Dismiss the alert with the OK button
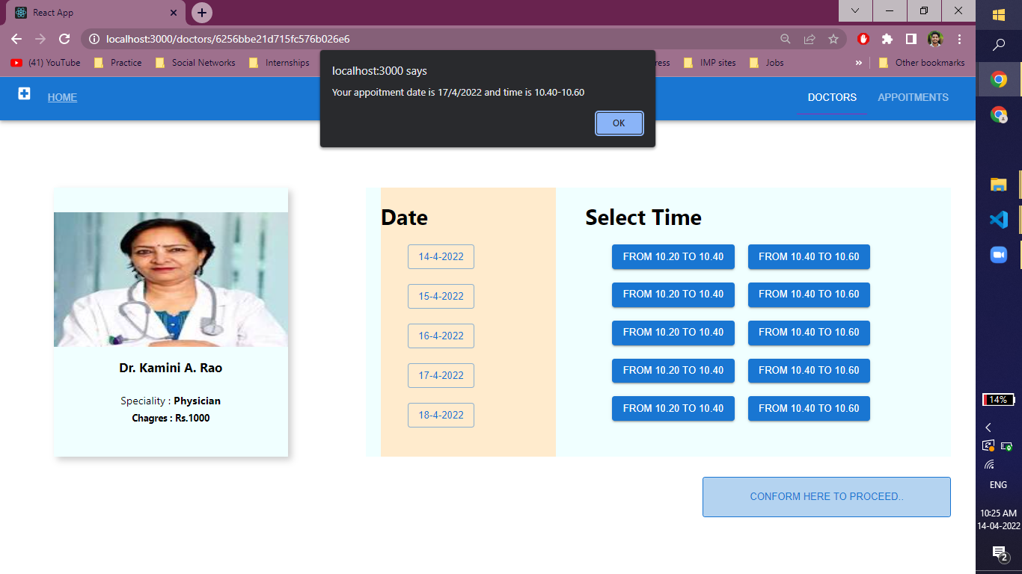The height and width of the screenshot is (574, 1022). tap(619, 123)
